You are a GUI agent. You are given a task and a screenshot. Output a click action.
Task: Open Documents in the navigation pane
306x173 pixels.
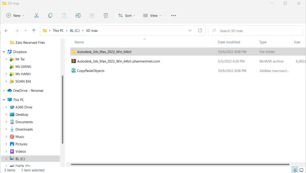pyautogui.click(x=24, y=122)
